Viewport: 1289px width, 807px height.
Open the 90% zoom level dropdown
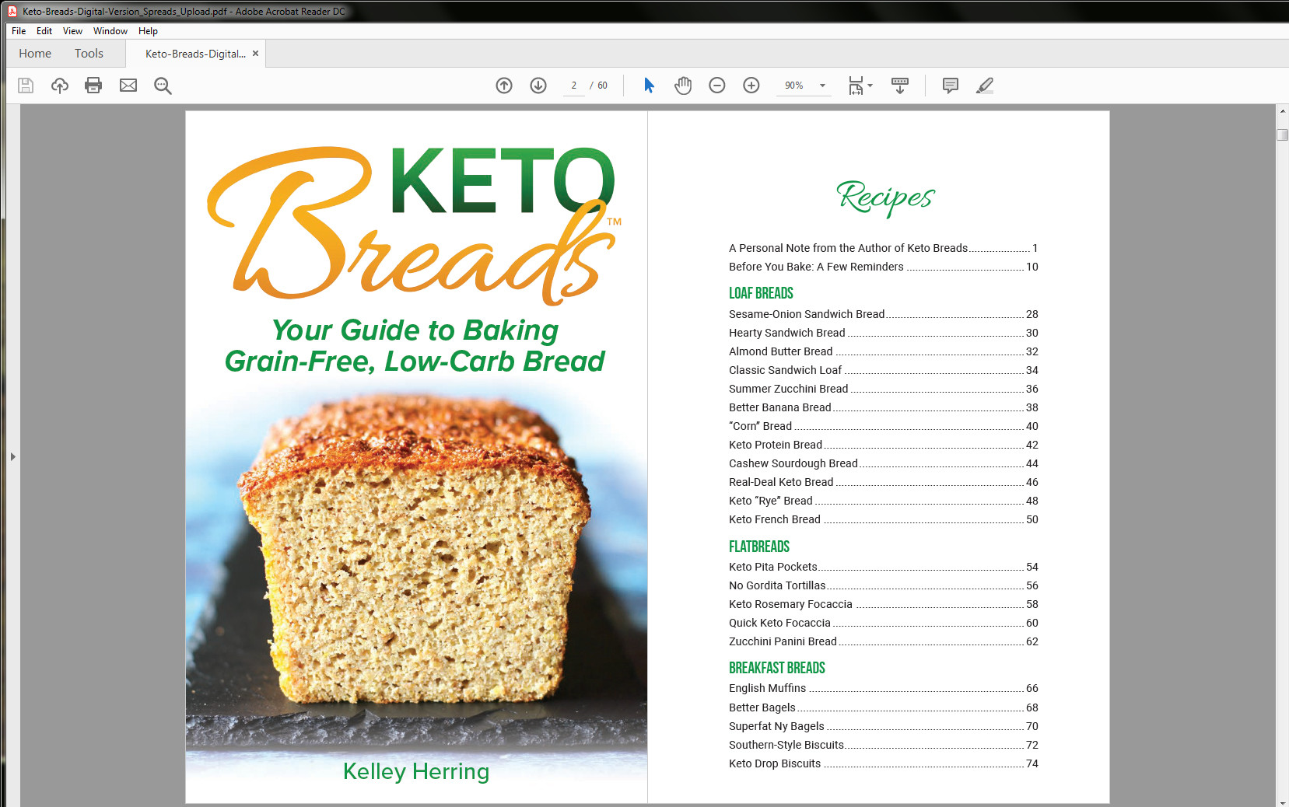tap(822, 86)
